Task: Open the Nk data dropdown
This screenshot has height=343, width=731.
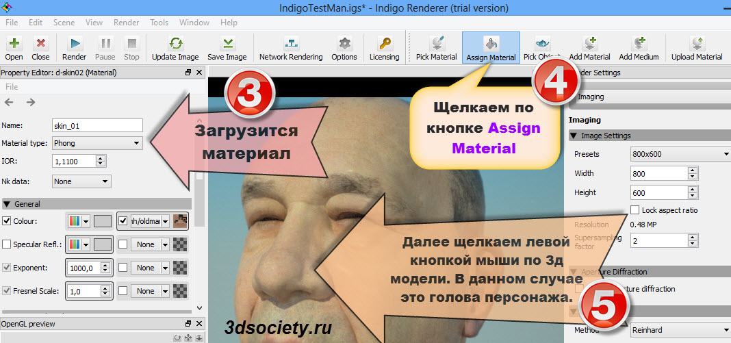Action: 81,181
